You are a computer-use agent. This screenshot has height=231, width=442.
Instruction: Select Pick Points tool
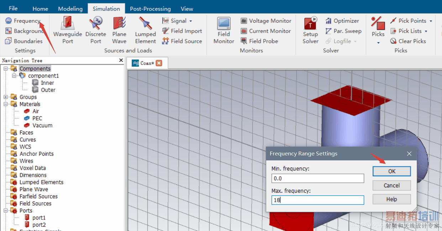coord(408,21)
